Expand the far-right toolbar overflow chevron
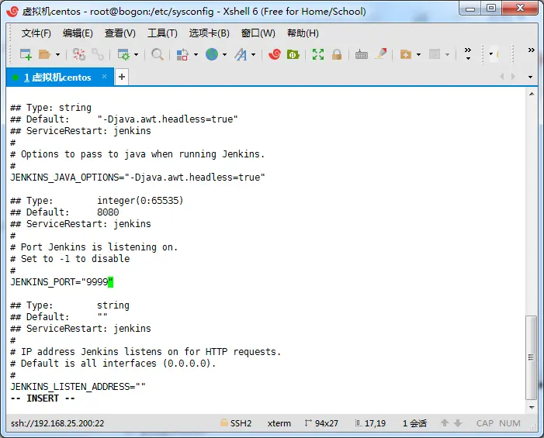Image resolution: width=544 pixels, height=438 pixels. coord(531,50)
